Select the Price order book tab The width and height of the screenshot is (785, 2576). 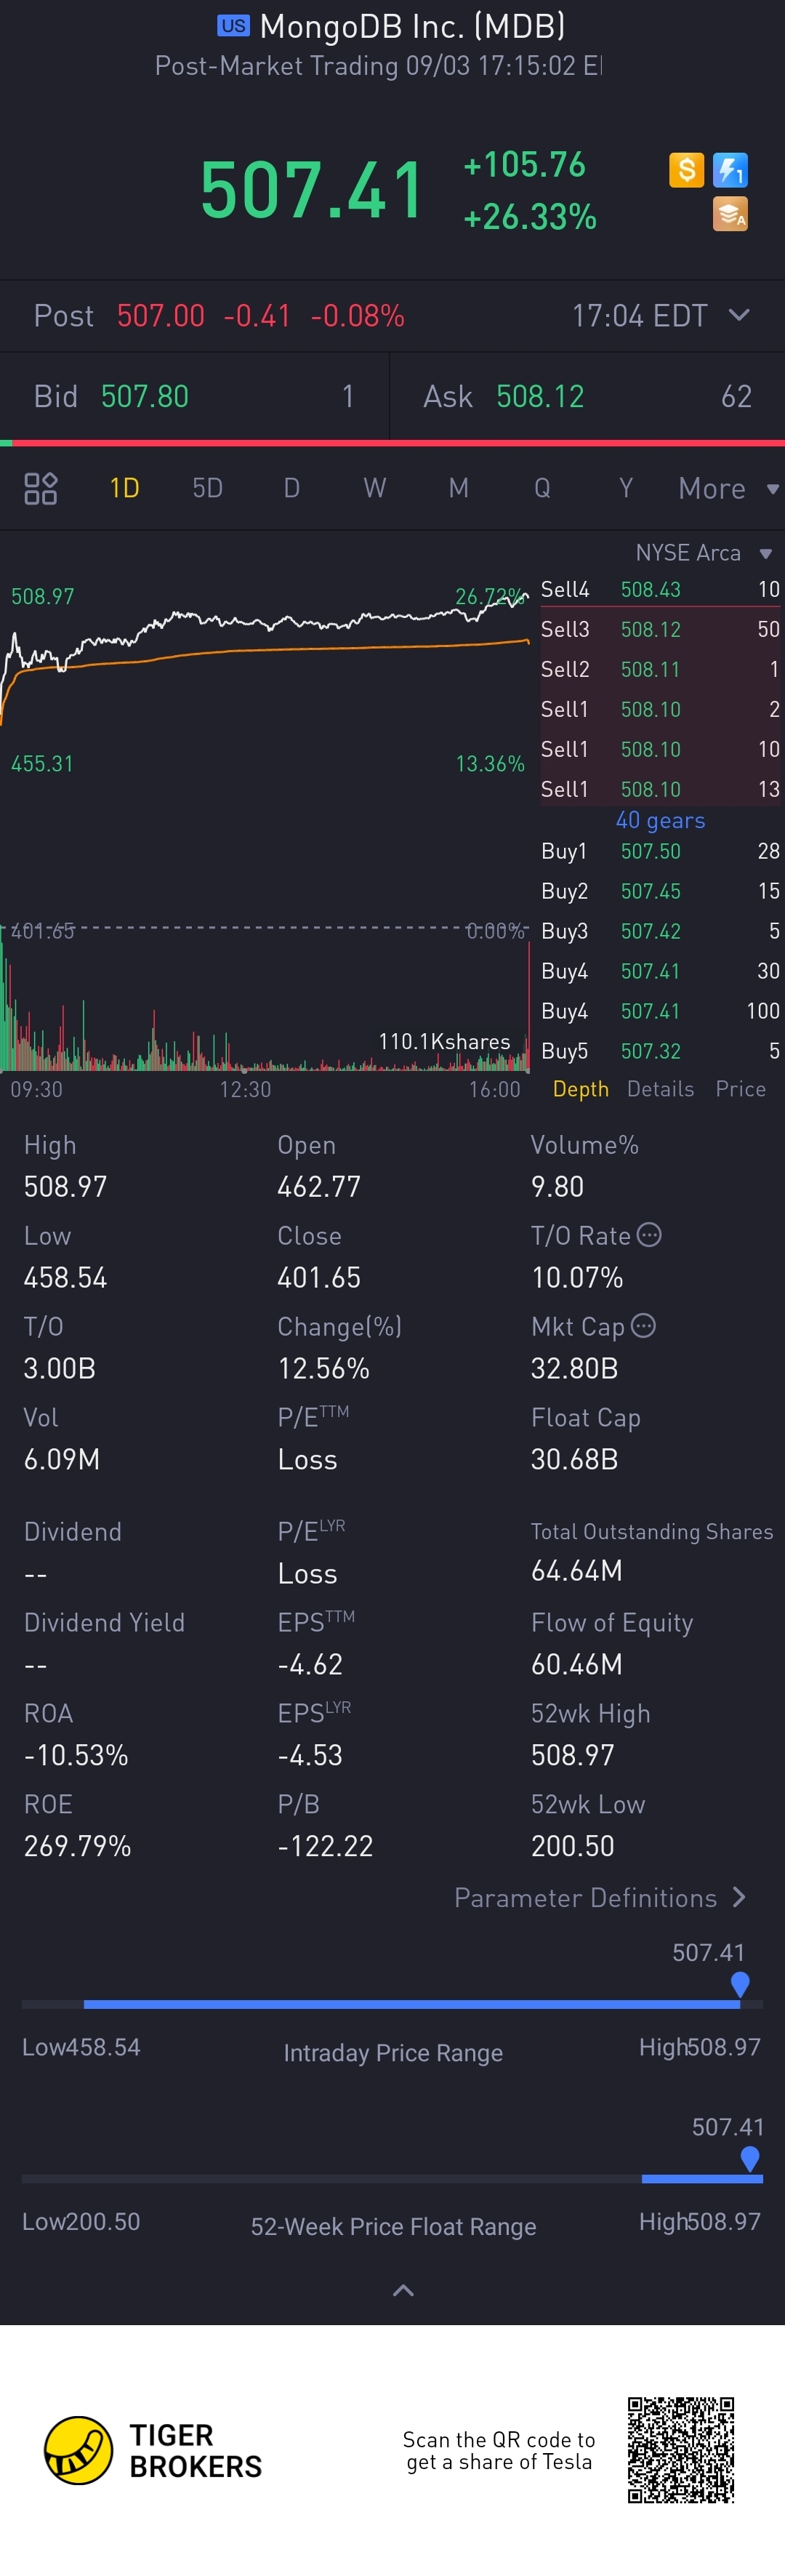point(741,1089)
